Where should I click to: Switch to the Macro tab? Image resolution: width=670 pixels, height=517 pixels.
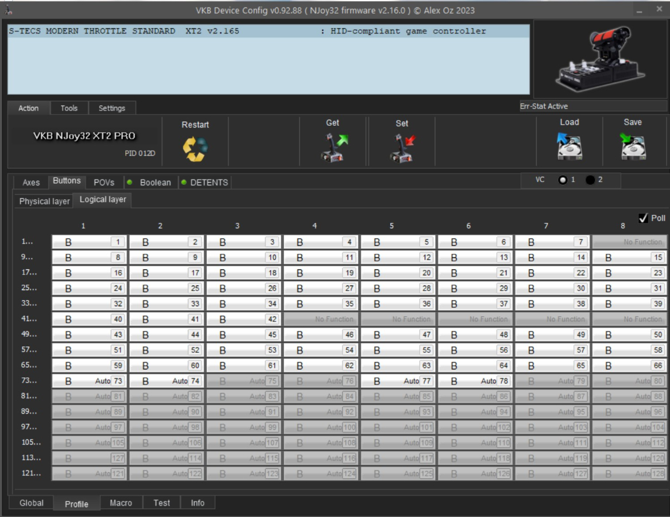(x=121, y=503)
